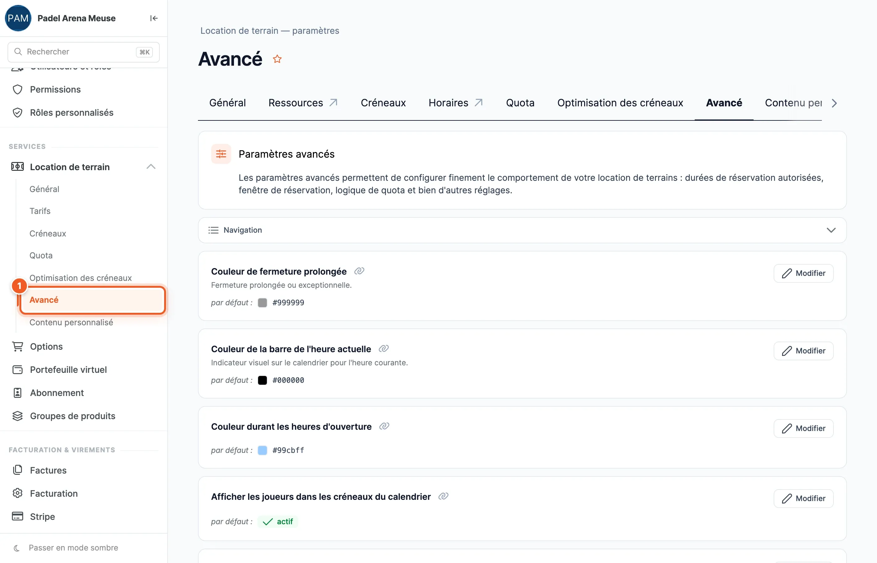The width and height of the screenshot is (877, 563).
Task: Collapse the Location de terrain section
Action: click(x=151, y=167)
